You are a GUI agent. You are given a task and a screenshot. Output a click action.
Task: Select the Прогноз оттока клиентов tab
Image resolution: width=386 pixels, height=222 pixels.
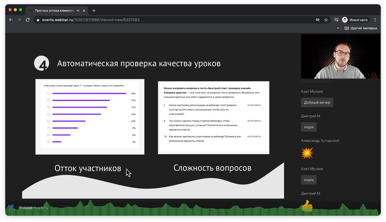[54, 11]
